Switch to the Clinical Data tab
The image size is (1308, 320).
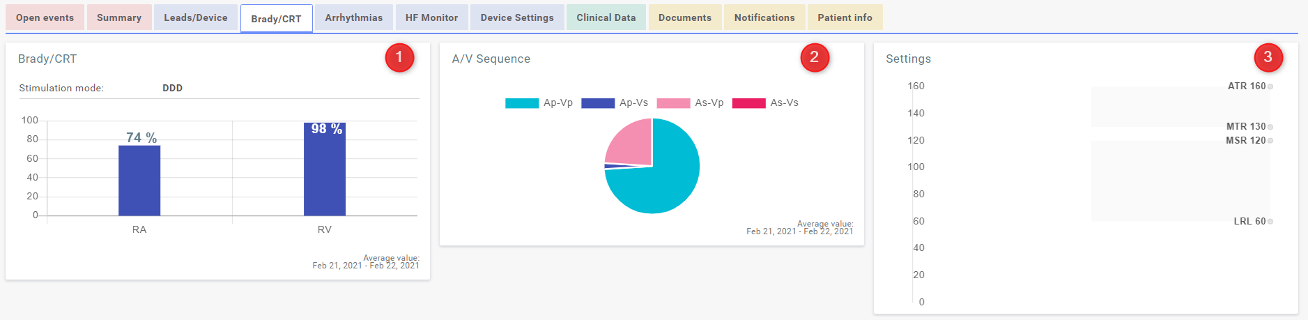(x=606, y=17)
